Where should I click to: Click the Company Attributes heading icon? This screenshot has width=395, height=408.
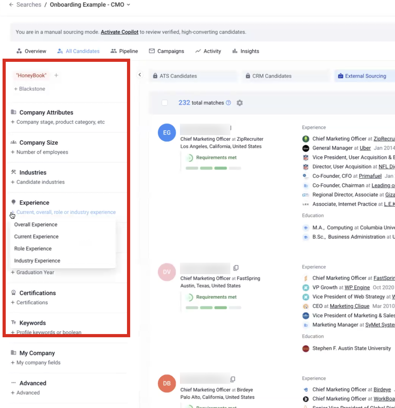pos(13,112)
